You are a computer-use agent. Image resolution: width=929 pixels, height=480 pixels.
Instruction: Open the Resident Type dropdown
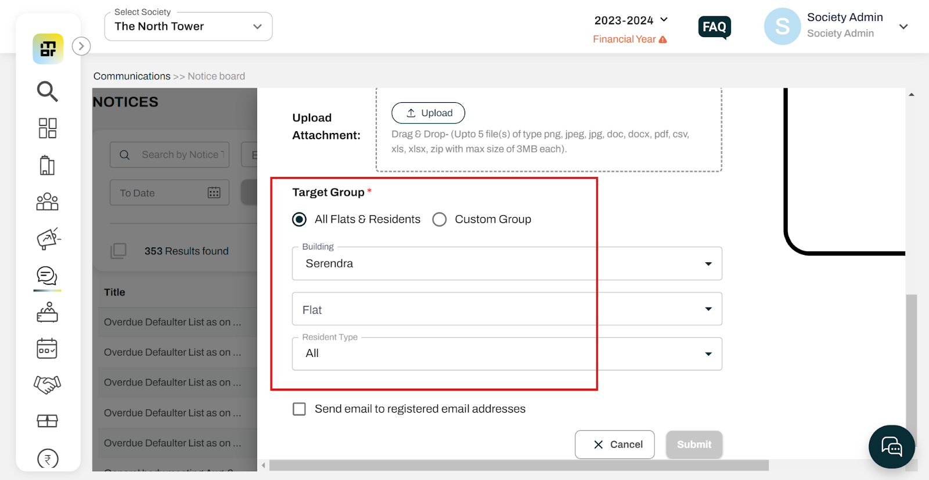(507, 353)
